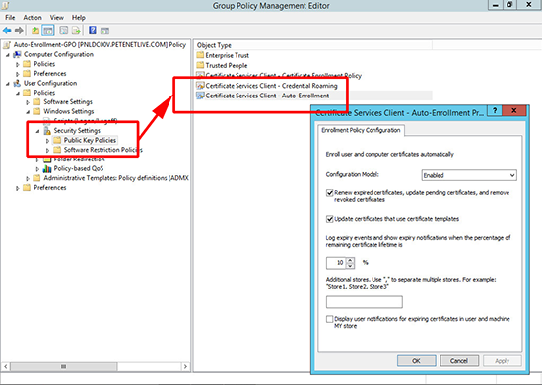542x385 pixels.
Task: Open Properties from the toolbar icon
Action: pos(64,31)
